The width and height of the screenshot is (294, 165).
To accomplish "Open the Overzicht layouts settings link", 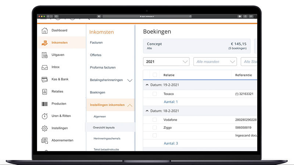I will 104,127.
